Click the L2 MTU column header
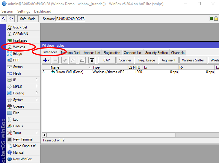This screenshot has height=163, width=219. coord(135,67)
